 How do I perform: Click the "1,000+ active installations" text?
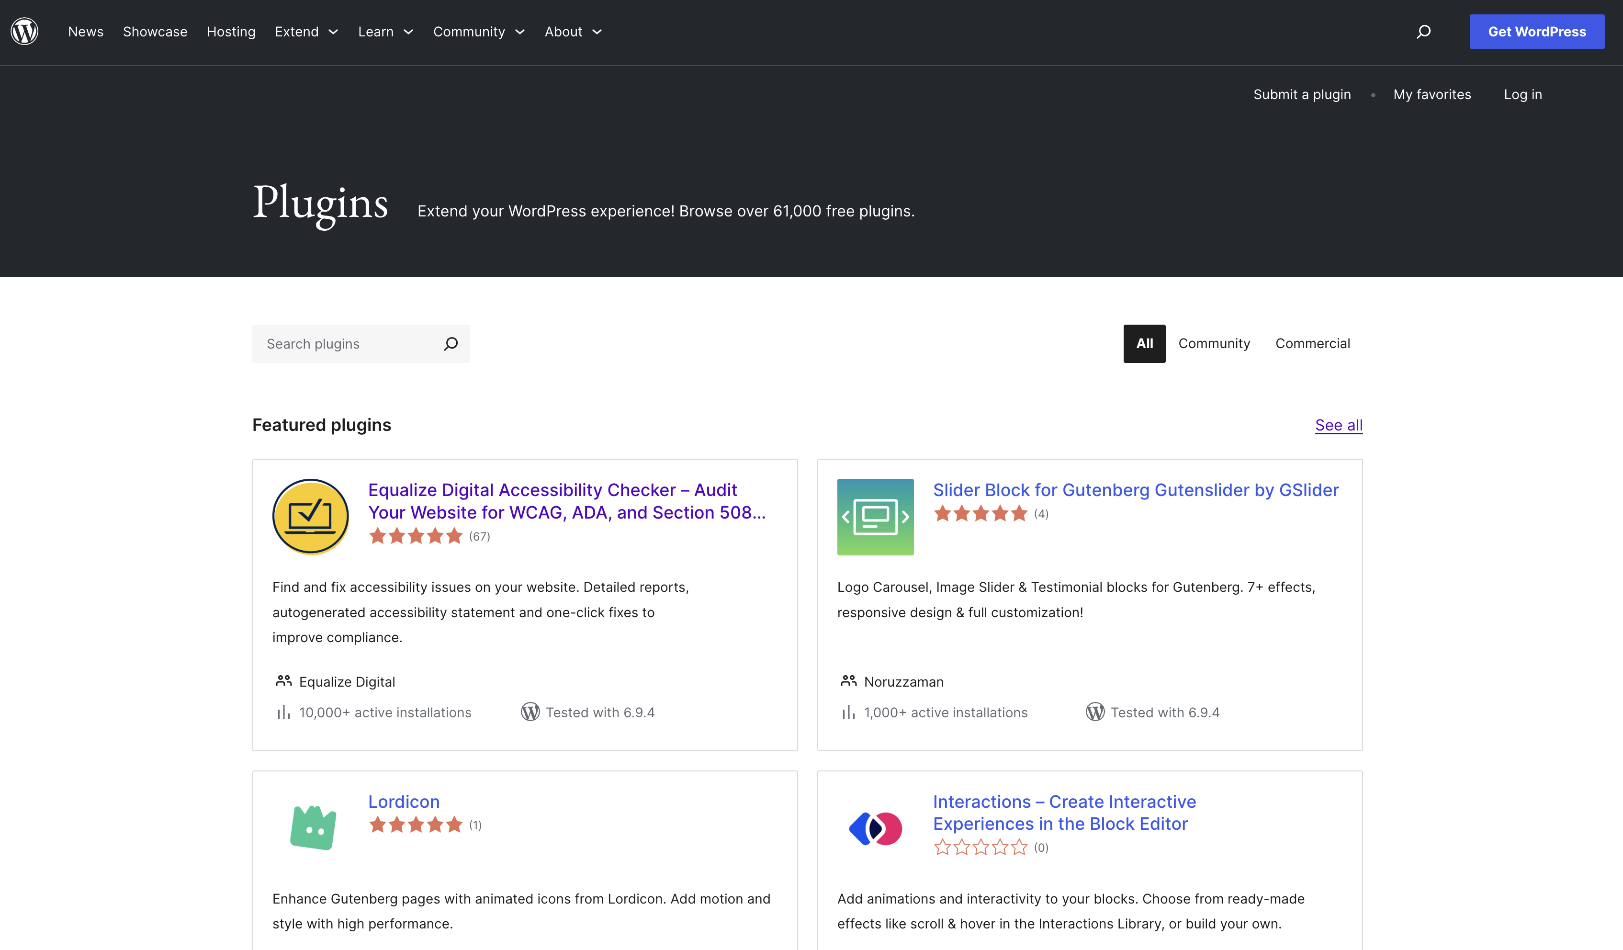[x=946, y=712]
